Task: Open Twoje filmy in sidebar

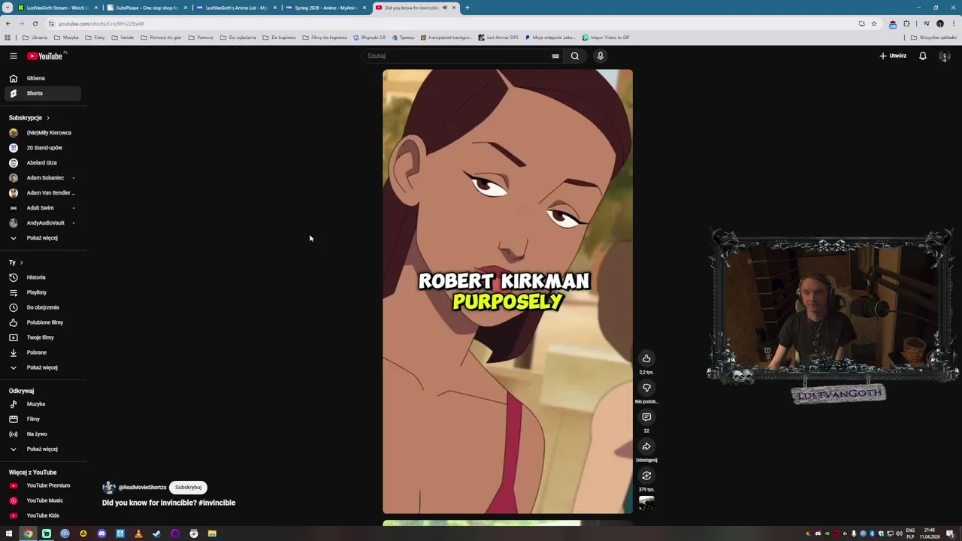Action: click(41, 337)
